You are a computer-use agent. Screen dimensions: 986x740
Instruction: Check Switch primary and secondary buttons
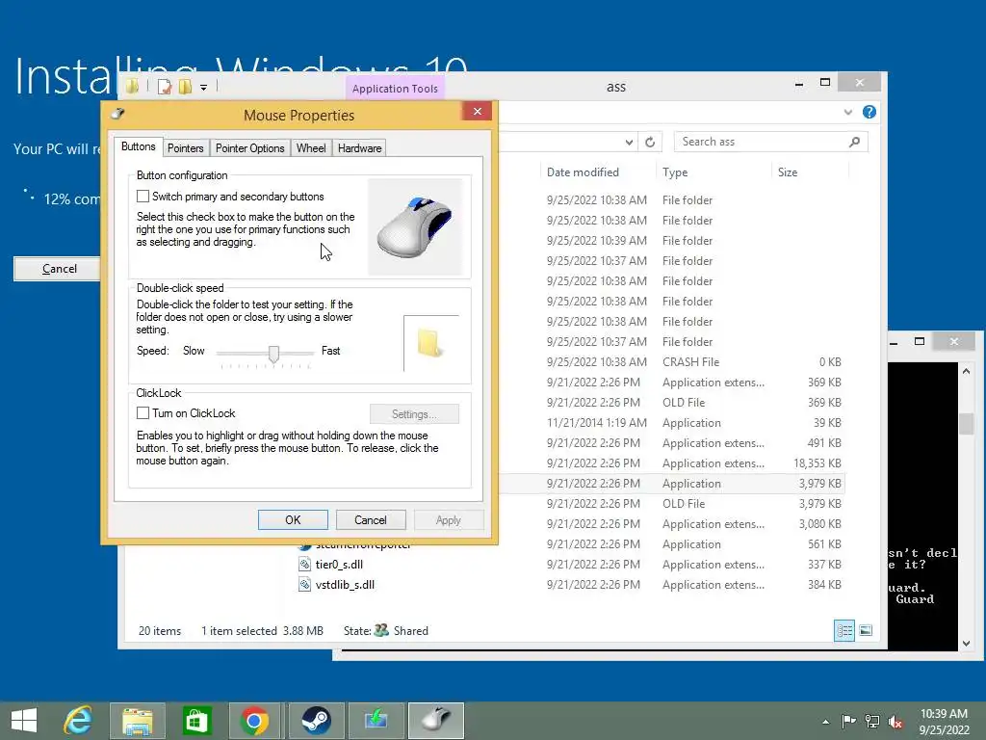tap(143, 197)
